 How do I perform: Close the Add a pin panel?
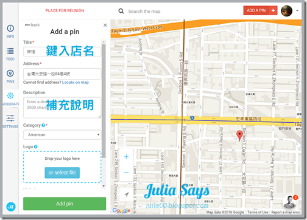coord(105,25)
